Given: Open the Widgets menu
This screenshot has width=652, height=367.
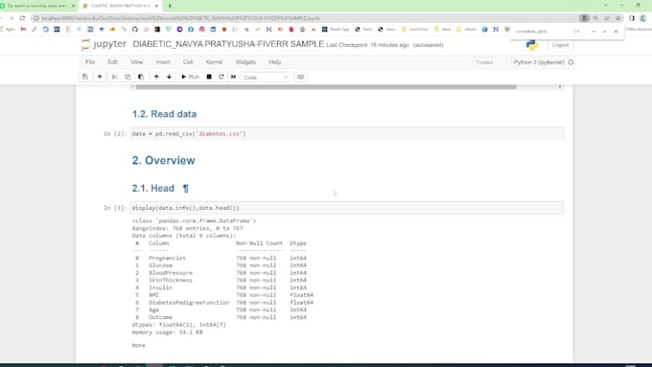Looking at the screenshot, I should click(x=245, y=62).
